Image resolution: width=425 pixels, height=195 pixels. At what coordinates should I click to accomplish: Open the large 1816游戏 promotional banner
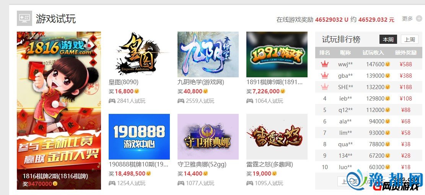[59, 110]
